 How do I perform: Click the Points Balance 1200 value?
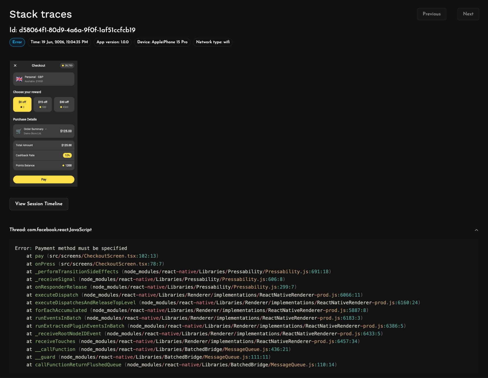[x=67, y=165]
